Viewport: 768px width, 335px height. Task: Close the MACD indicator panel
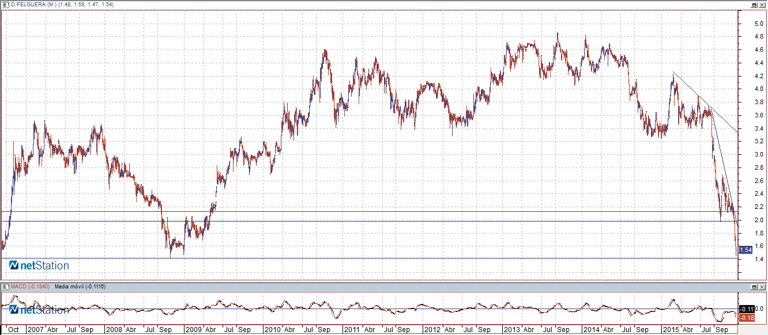tap(762, 286)
